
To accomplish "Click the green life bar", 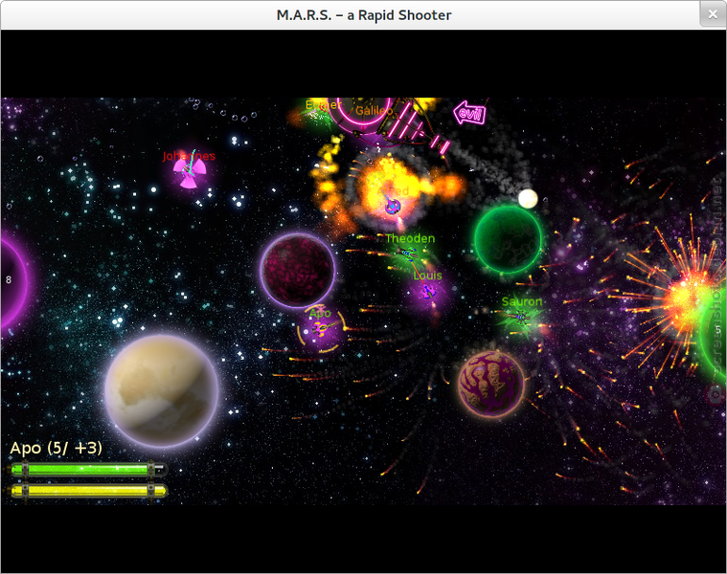I will click(x=88, y=470).
